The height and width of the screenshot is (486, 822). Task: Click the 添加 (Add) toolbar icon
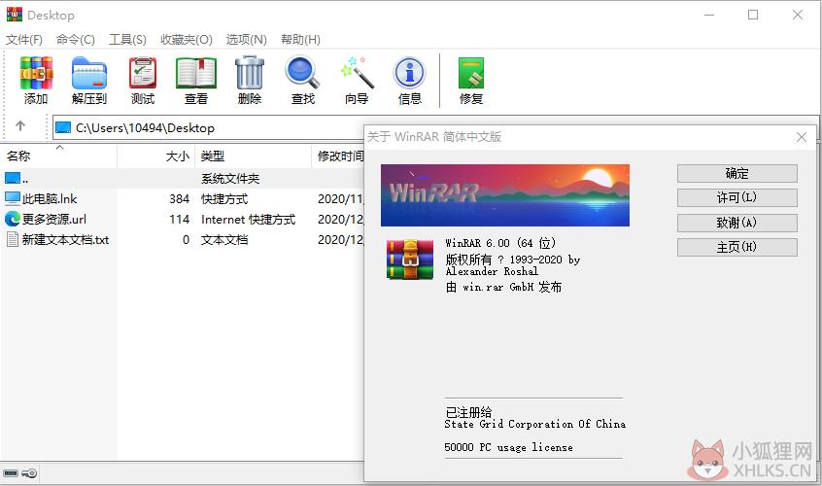(x=36, y=74)
